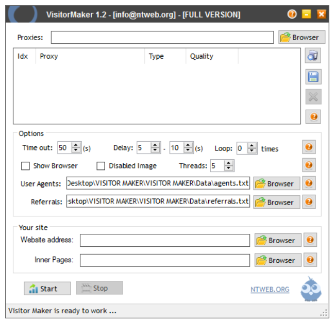Viewport: 335px width, 322px height.
Task: Click the Website address input field
Action: 165,240
